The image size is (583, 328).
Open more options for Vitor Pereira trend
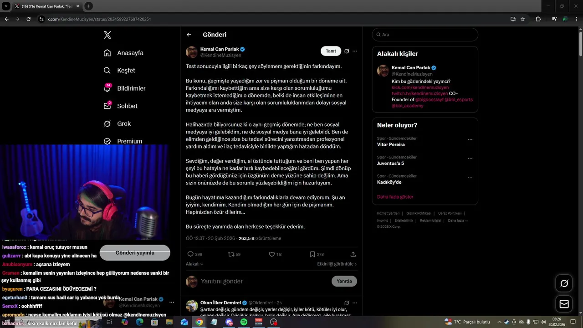[470, 140]
